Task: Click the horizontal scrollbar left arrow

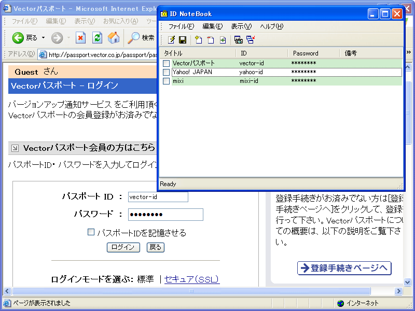Action: point(7,291)
